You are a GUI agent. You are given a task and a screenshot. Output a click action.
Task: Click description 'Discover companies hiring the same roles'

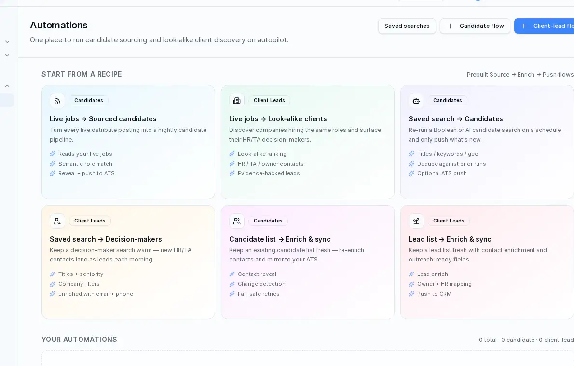point(305,135)
